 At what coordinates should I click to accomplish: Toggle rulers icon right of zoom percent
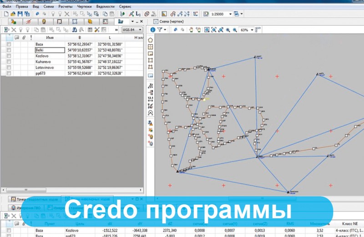[258, 30]
